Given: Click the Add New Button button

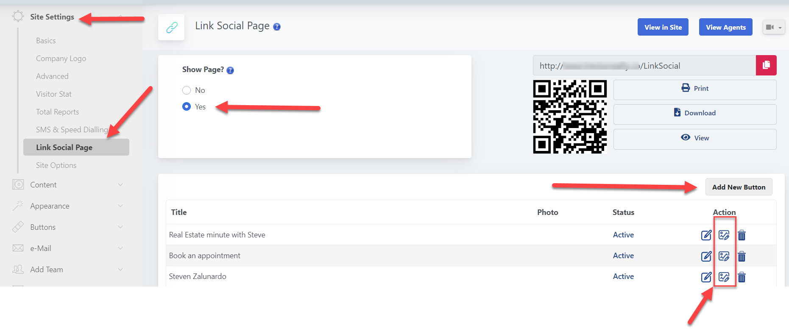Looking at the screenshot, I should (739, 187).
